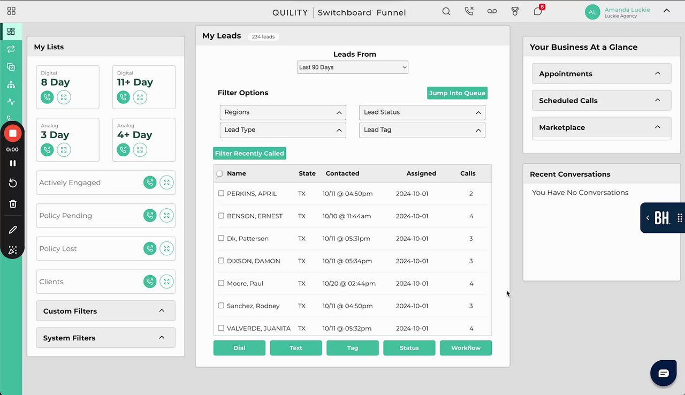685x395 pixels.
Task: Expand the Digital 8 Day list view
Action: coord(64,97)
